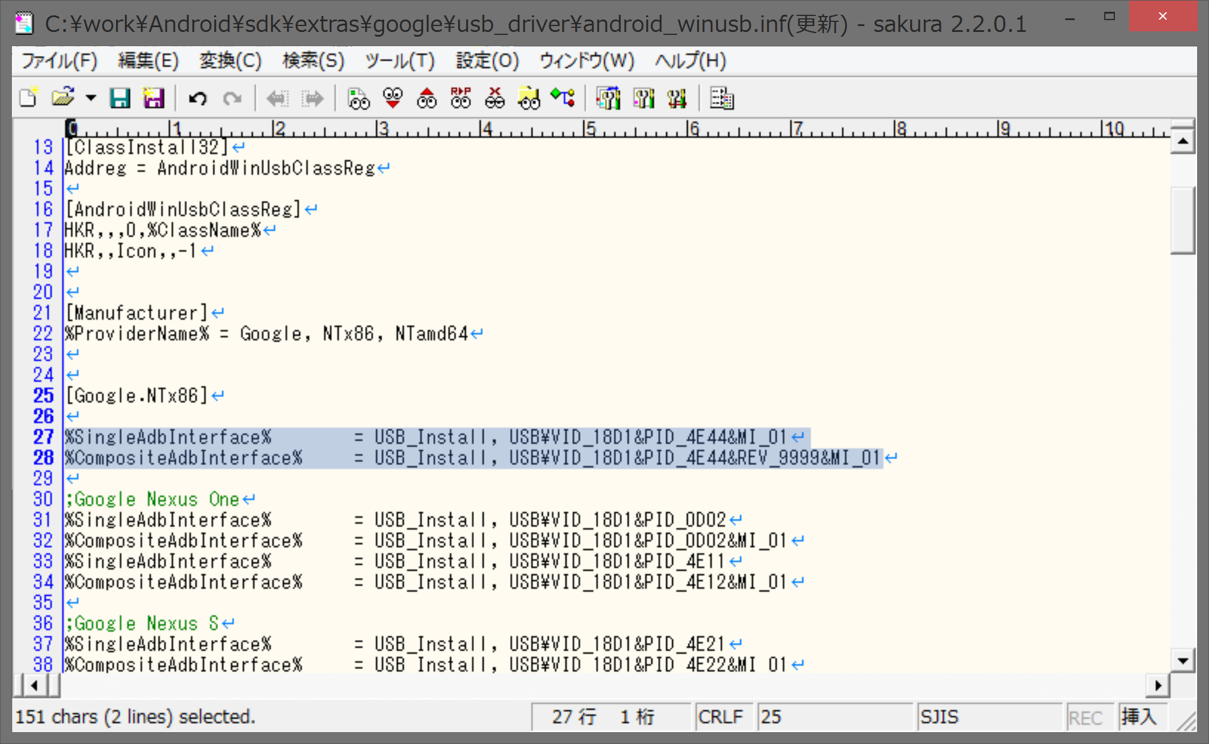Click the %ProviderName% = Google line
The width and height of the screenshot is (1209, 744).
tap(266, 334)
